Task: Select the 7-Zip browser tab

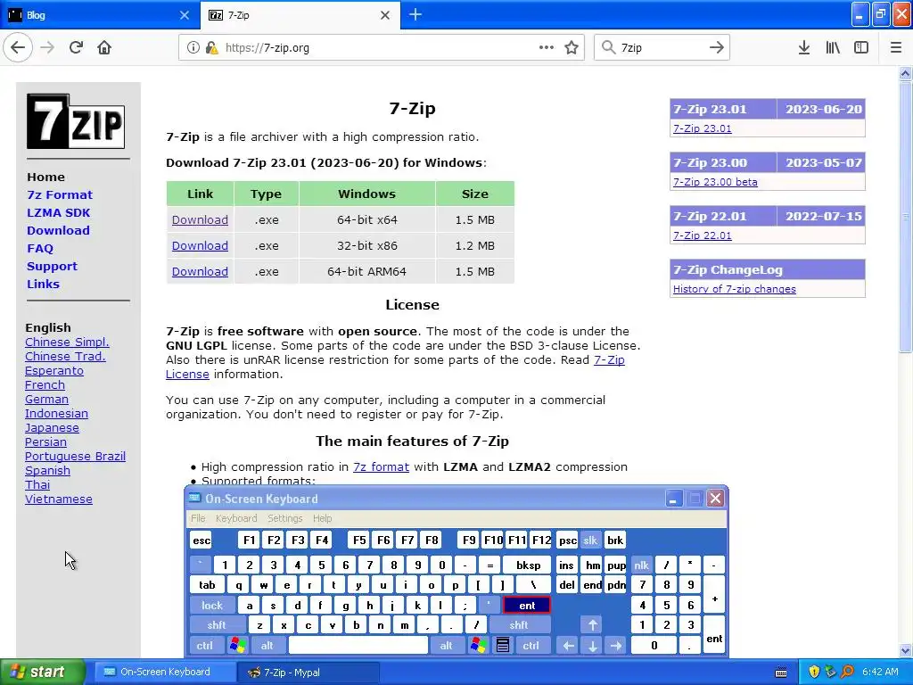Action: pyautogui.click(x=300, y=15)
